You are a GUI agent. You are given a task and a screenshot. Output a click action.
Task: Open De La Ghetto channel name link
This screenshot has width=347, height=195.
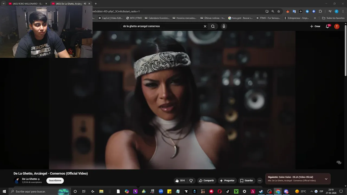coord(30,179)
